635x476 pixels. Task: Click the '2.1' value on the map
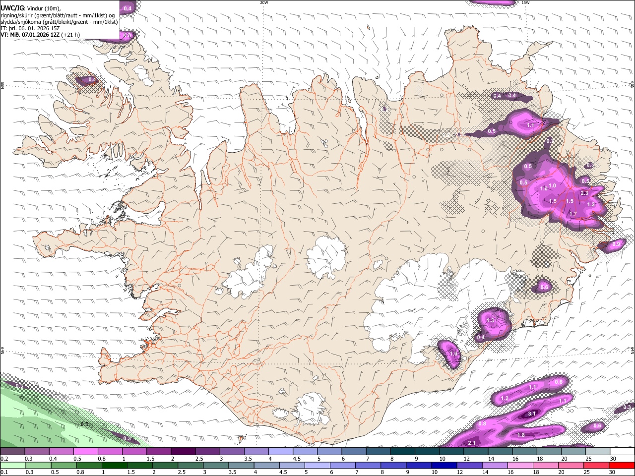tap(472, 443)
